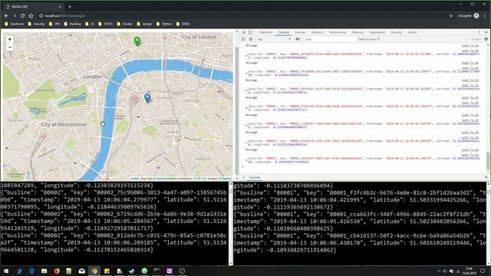Zoom out on the map

click(x=10, y=48)
